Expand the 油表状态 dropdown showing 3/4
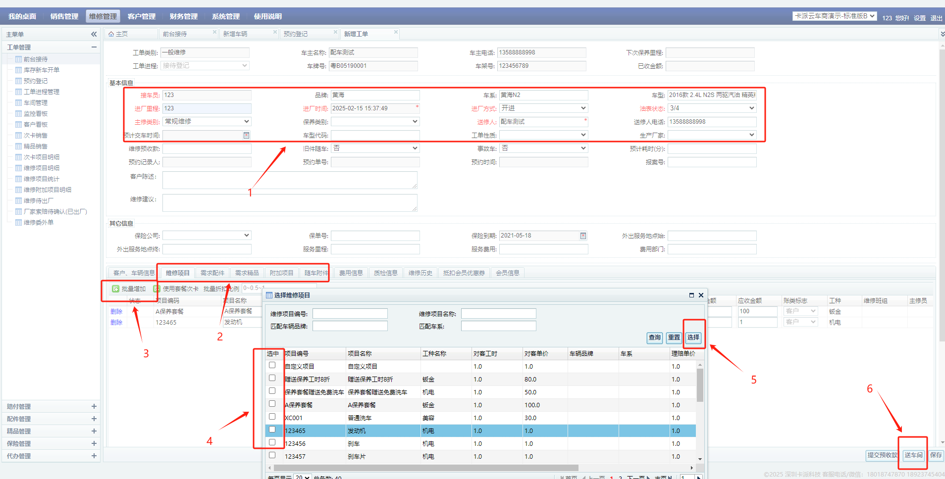 coord(751,108)
